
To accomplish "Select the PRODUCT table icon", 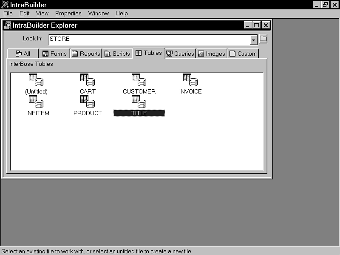I will [88, 102].
